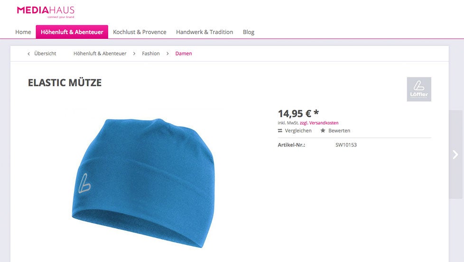The height and width of the screenshot is (262, 464).
Task: Return to Übersicht overview
Action: [45, 54]
